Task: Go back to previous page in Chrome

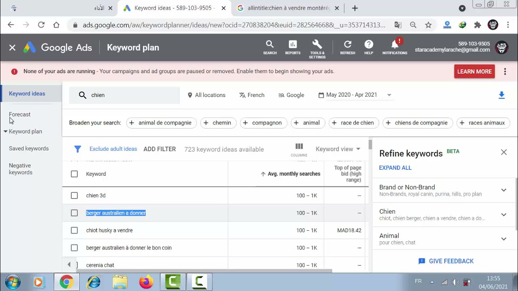Action: tap(11, 25)
